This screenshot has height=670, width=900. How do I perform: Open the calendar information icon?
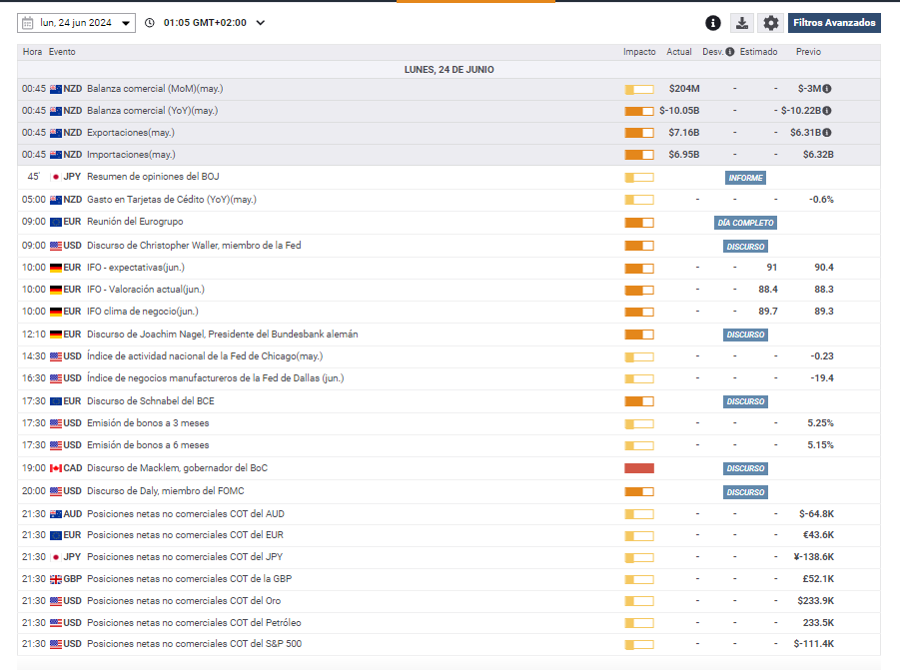pyautogui.click(x=713, y=23)
